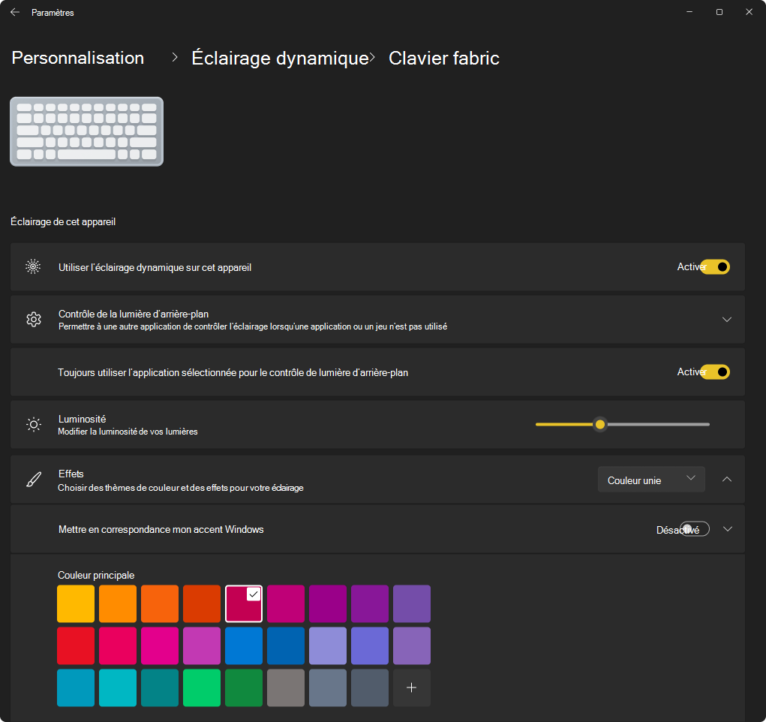Enable match my Windows accent toggle

tap(695, 529)
